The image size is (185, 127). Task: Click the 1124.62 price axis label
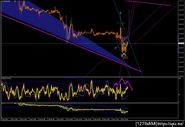coord(181,34)
